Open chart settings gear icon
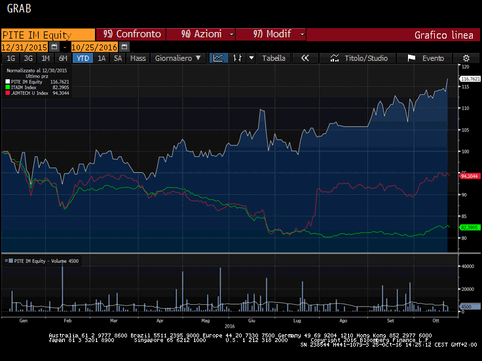 [466, 58]
